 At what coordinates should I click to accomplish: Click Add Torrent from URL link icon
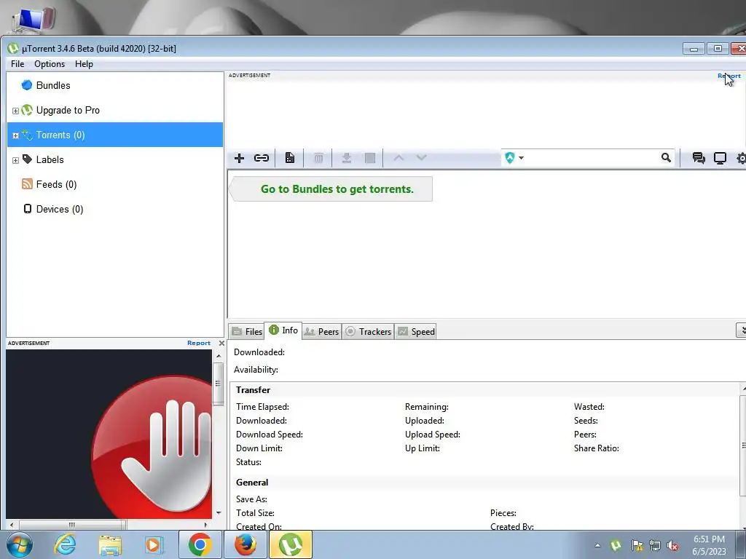point(262,158)
